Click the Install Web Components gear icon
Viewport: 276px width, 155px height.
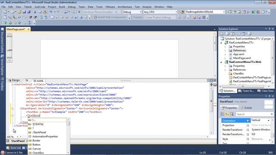95,17
